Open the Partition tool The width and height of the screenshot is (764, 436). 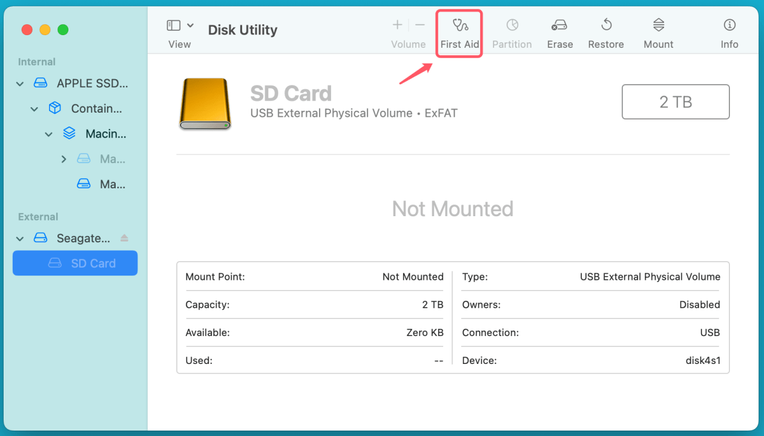coord(512,29)
